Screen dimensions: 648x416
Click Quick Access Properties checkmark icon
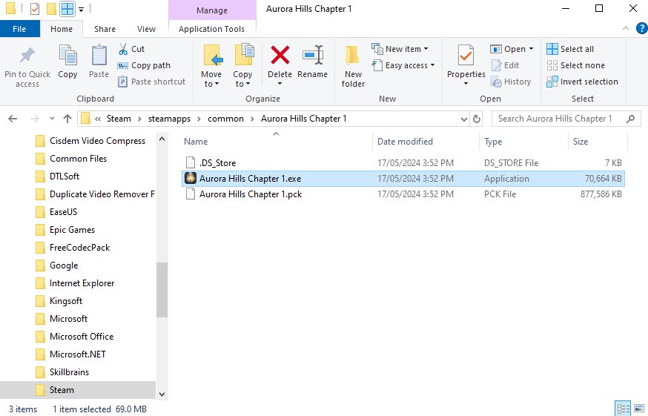(x=35, y=9)
